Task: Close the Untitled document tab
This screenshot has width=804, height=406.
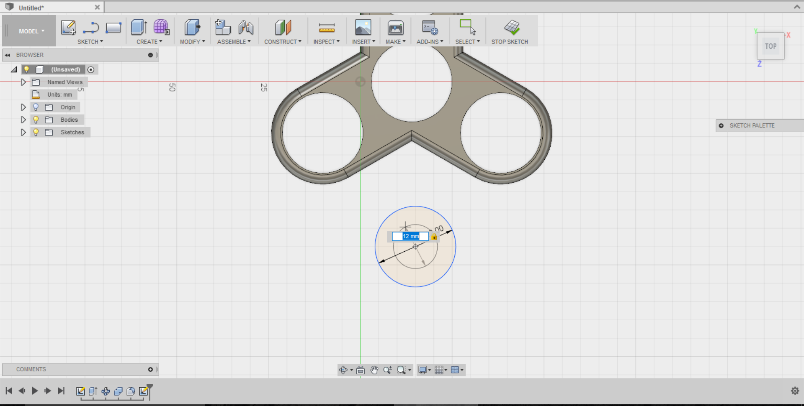Action: [x=97, y=7]
